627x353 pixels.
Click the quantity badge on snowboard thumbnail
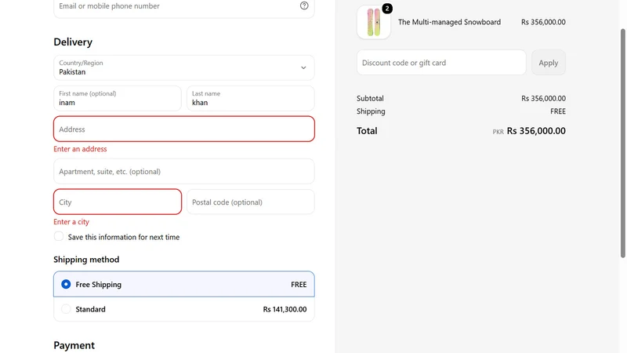[x=387, y=9]
